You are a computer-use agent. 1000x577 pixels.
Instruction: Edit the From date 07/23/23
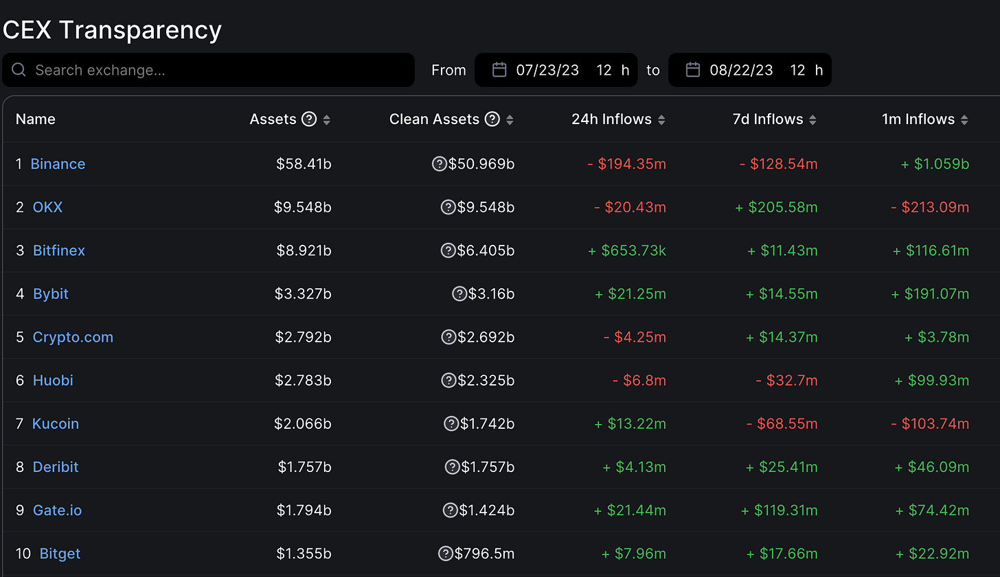(x=547, y=70)
